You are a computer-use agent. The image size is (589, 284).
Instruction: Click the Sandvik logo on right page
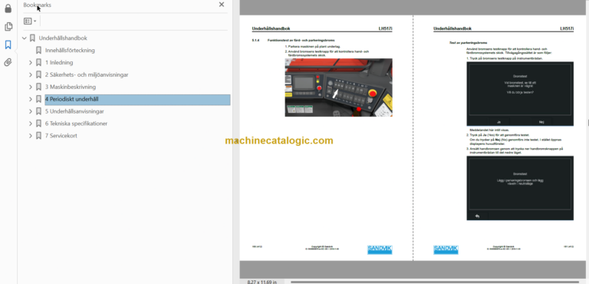[446, 249]
